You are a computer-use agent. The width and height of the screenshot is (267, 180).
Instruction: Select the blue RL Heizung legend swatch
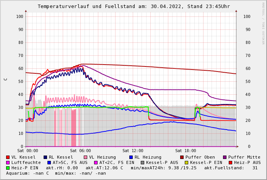131,157
